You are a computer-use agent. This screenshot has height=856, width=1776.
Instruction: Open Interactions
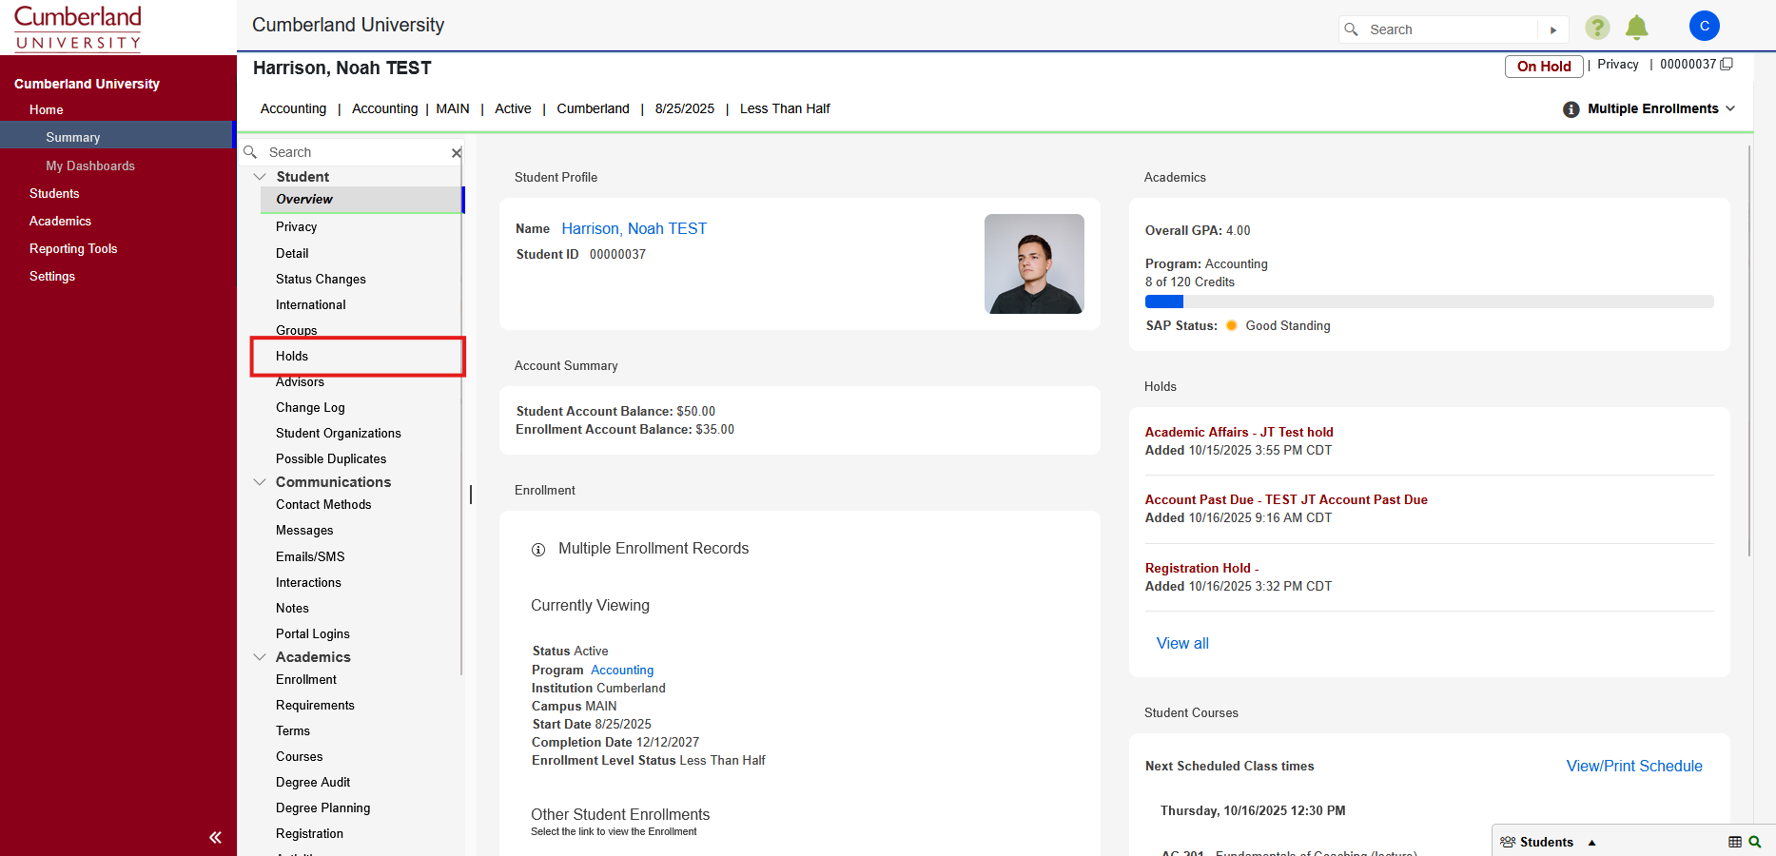click(x=308, y=582)
